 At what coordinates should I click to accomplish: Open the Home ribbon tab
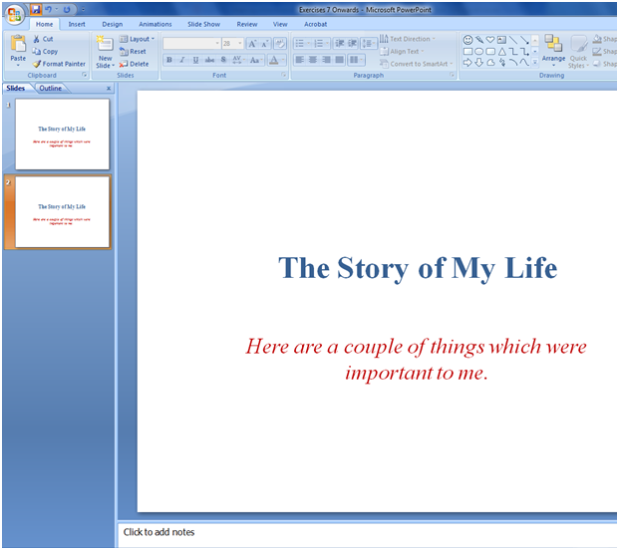[44, 24]
